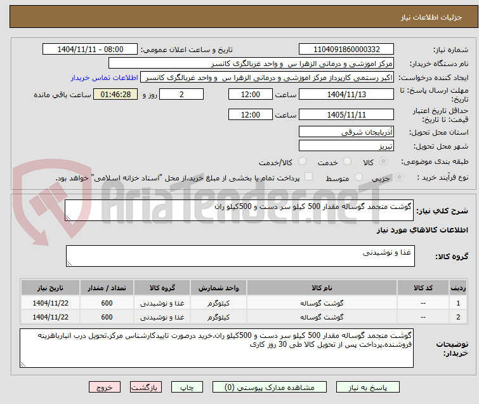Click گوشت گوساله in row 1
The image size is (479, 404).
(x=322, y=303)
